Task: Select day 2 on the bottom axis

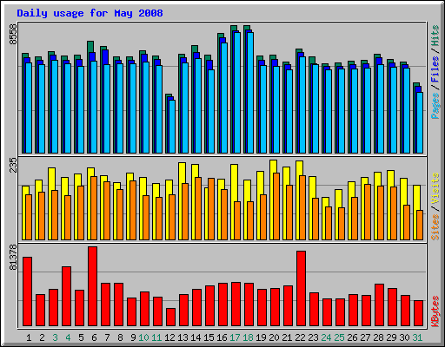Action: pyautogui.click(x=42, y=337)
